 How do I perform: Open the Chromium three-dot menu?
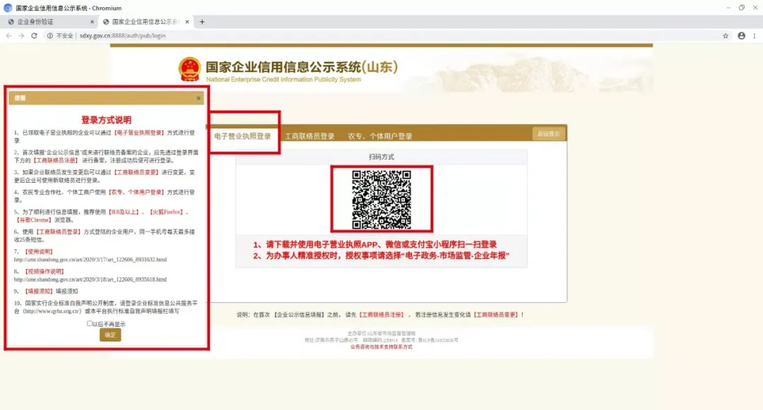pyautogui.click(x=755, y=35)
